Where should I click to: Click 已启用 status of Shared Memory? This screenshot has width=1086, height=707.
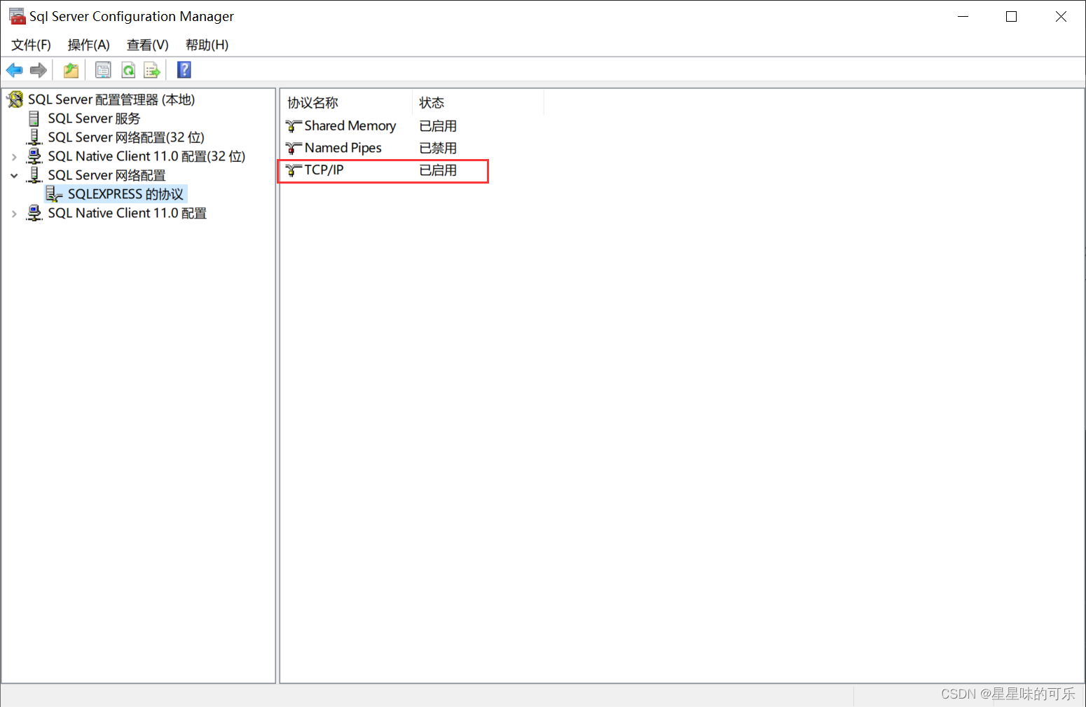(x=438, y=126)
